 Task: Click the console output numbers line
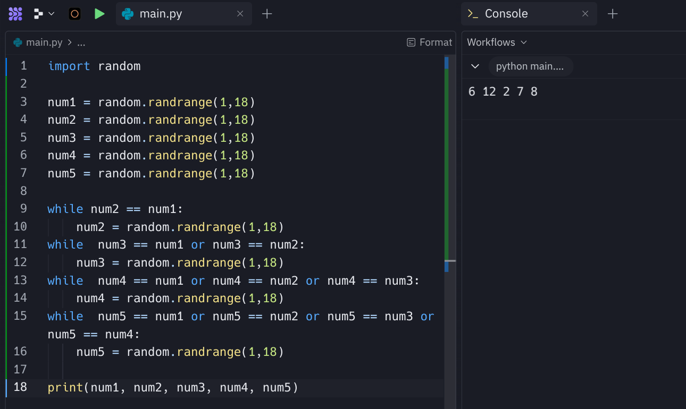point(503,92)
